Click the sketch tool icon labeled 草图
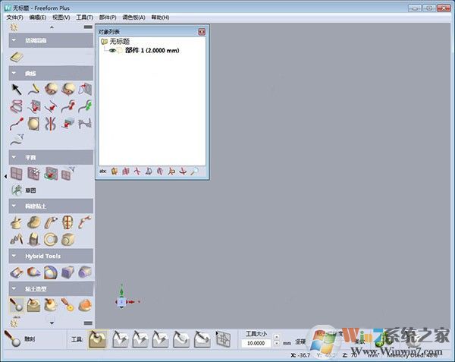The image size is (455, 362). point(17,190)
